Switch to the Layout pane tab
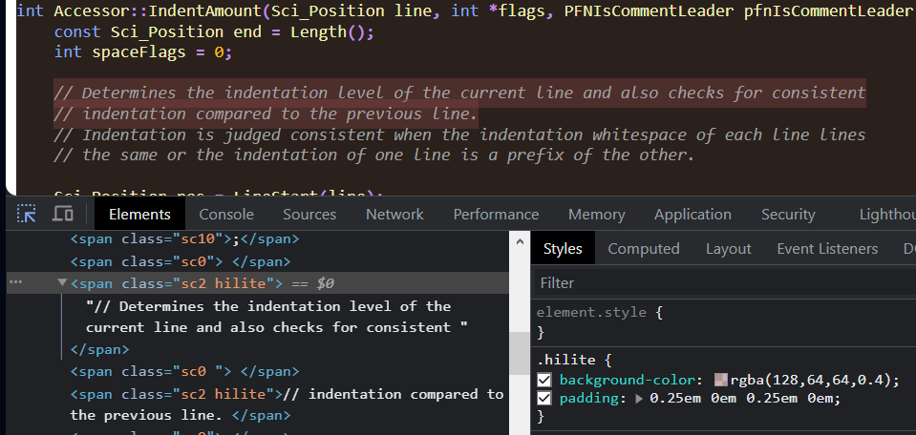Viewport: 916px width, 435px height. click(728, 249)
